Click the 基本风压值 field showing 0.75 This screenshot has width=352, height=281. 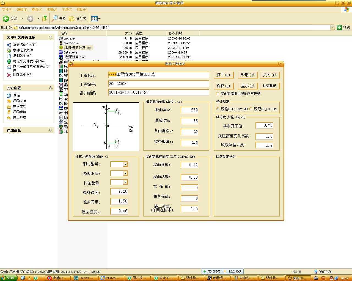[x=264, y=126]
